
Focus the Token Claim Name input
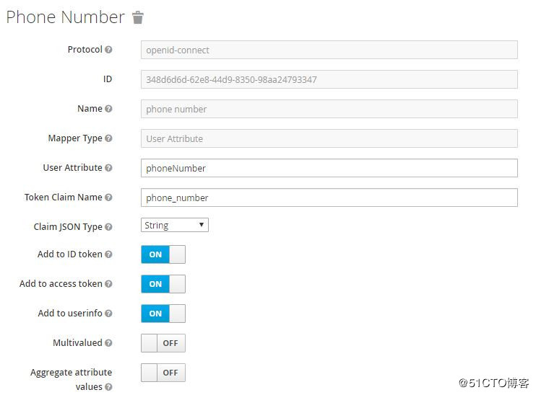pyautogui.click(x=329, y=197)
